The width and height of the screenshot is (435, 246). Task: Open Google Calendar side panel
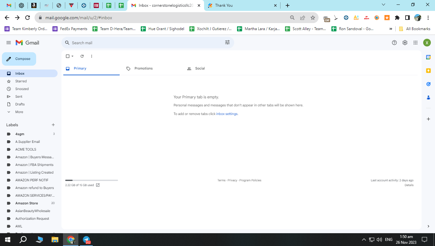click(x=428, y=57)
